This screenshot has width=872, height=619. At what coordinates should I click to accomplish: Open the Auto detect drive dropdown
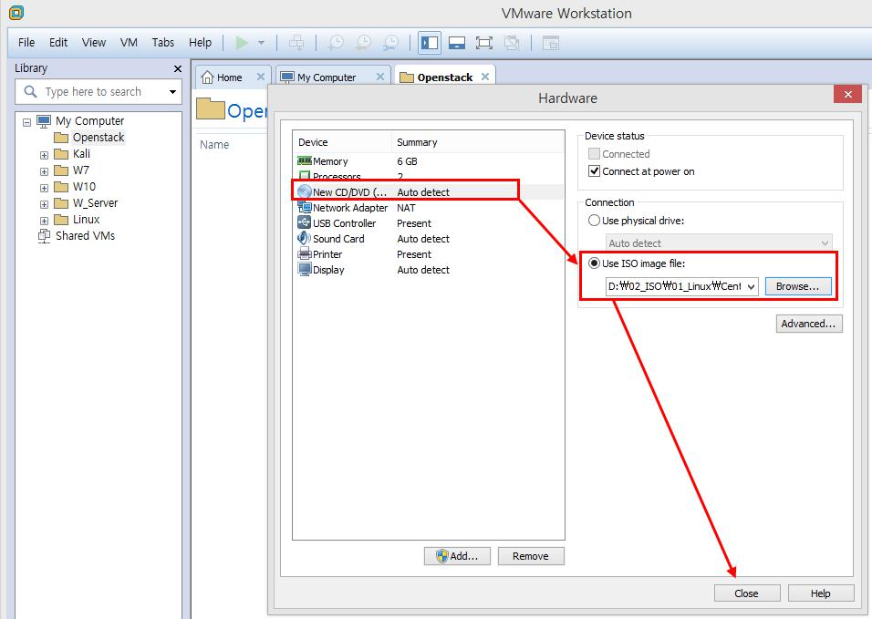click(x=719, y=242)
